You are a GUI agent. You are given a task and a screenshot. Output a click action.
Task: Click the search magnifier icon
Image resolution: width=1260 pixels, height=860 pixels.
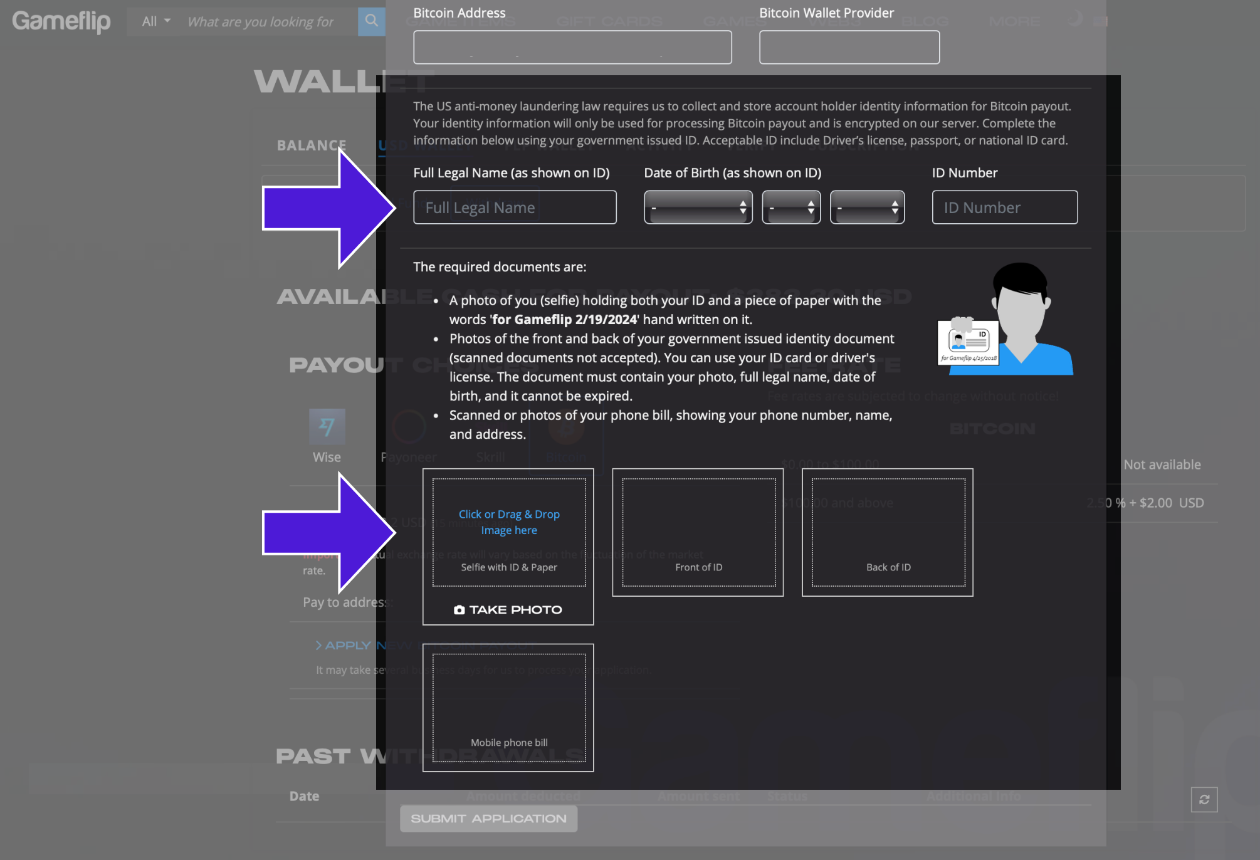pyautogui.click(x=371, y=21)
